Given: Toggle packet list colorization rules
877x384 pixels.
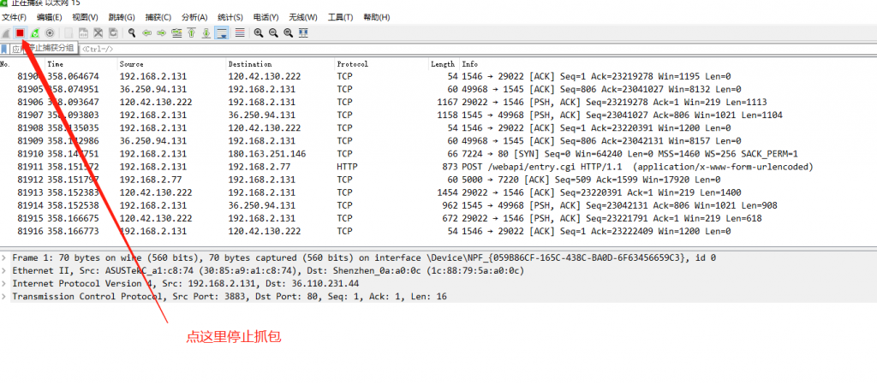Looking at the screenshot, I should click(x=240, y=33).
